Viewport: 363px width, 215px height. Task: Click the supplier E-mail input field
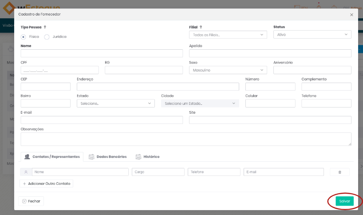[x=102, y=120]
